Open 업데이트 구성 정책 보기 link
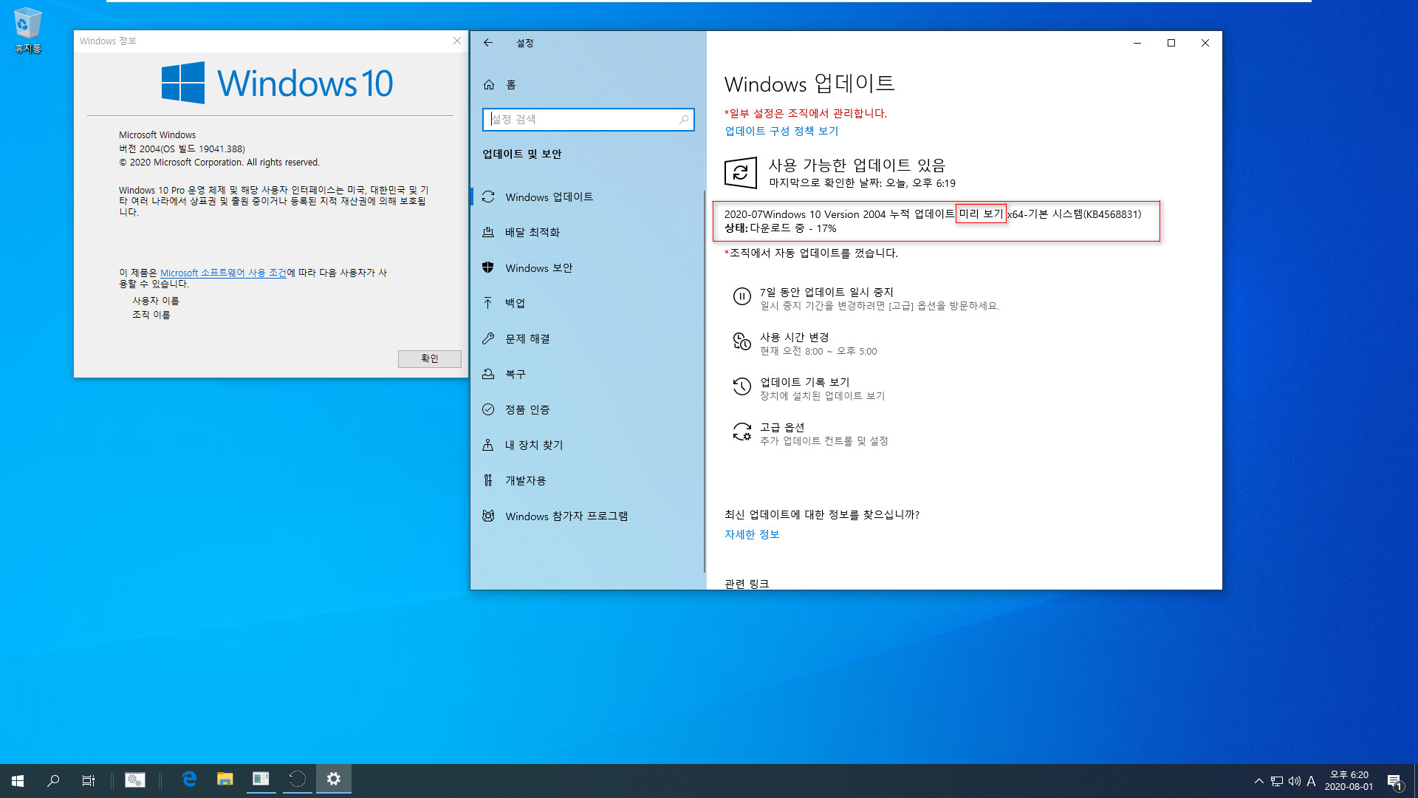 pos(781,131)
